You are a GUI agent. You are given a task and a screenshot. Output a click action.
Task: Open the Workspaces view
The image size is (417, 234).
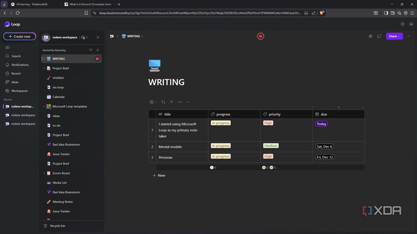click(x=19, y=91)
